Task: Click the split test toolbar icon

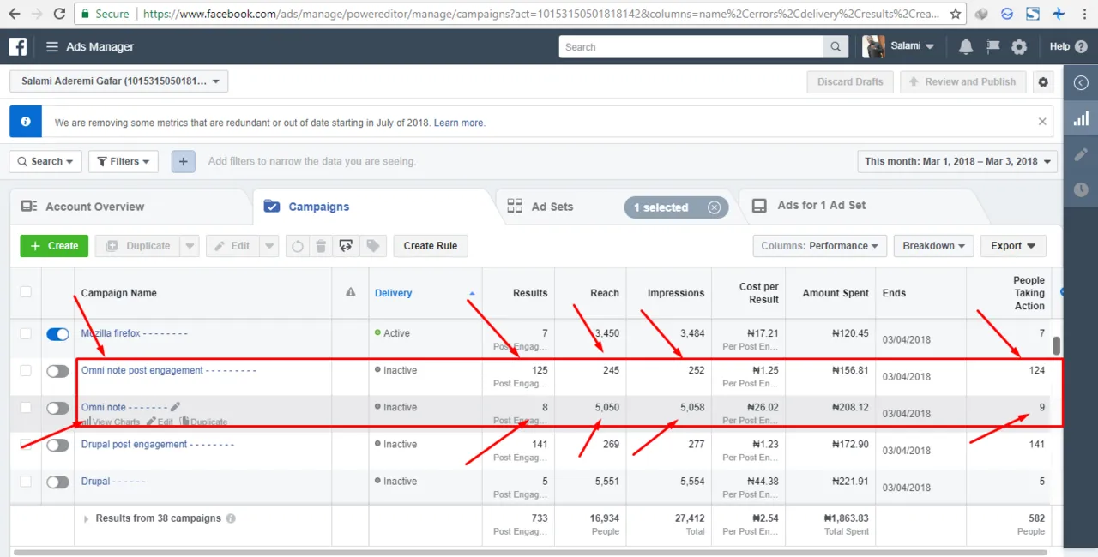Action: (347, 246)
